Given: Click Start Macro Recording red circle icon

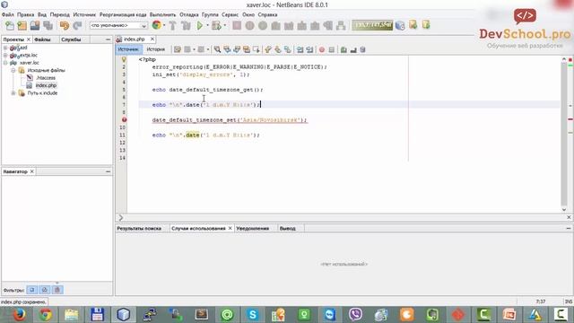Looking at the screenshot, I should [x=322, y=49].
